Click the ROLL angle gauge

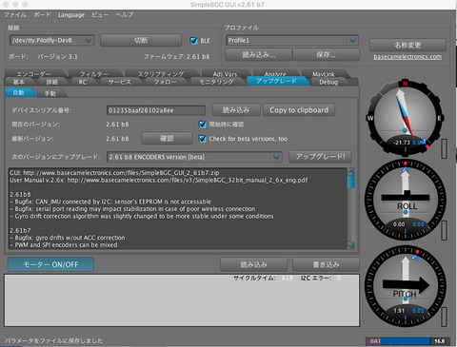[406, 200]
